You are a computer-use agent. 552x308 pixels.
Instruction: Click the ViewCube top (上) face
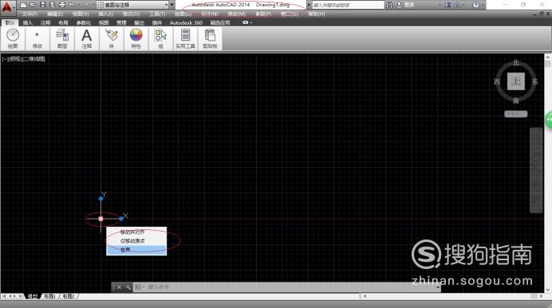point(516,81)
